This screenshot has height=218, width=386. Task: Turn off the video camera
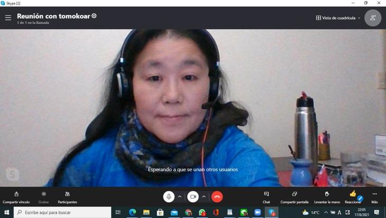click(x=193, y=197)
